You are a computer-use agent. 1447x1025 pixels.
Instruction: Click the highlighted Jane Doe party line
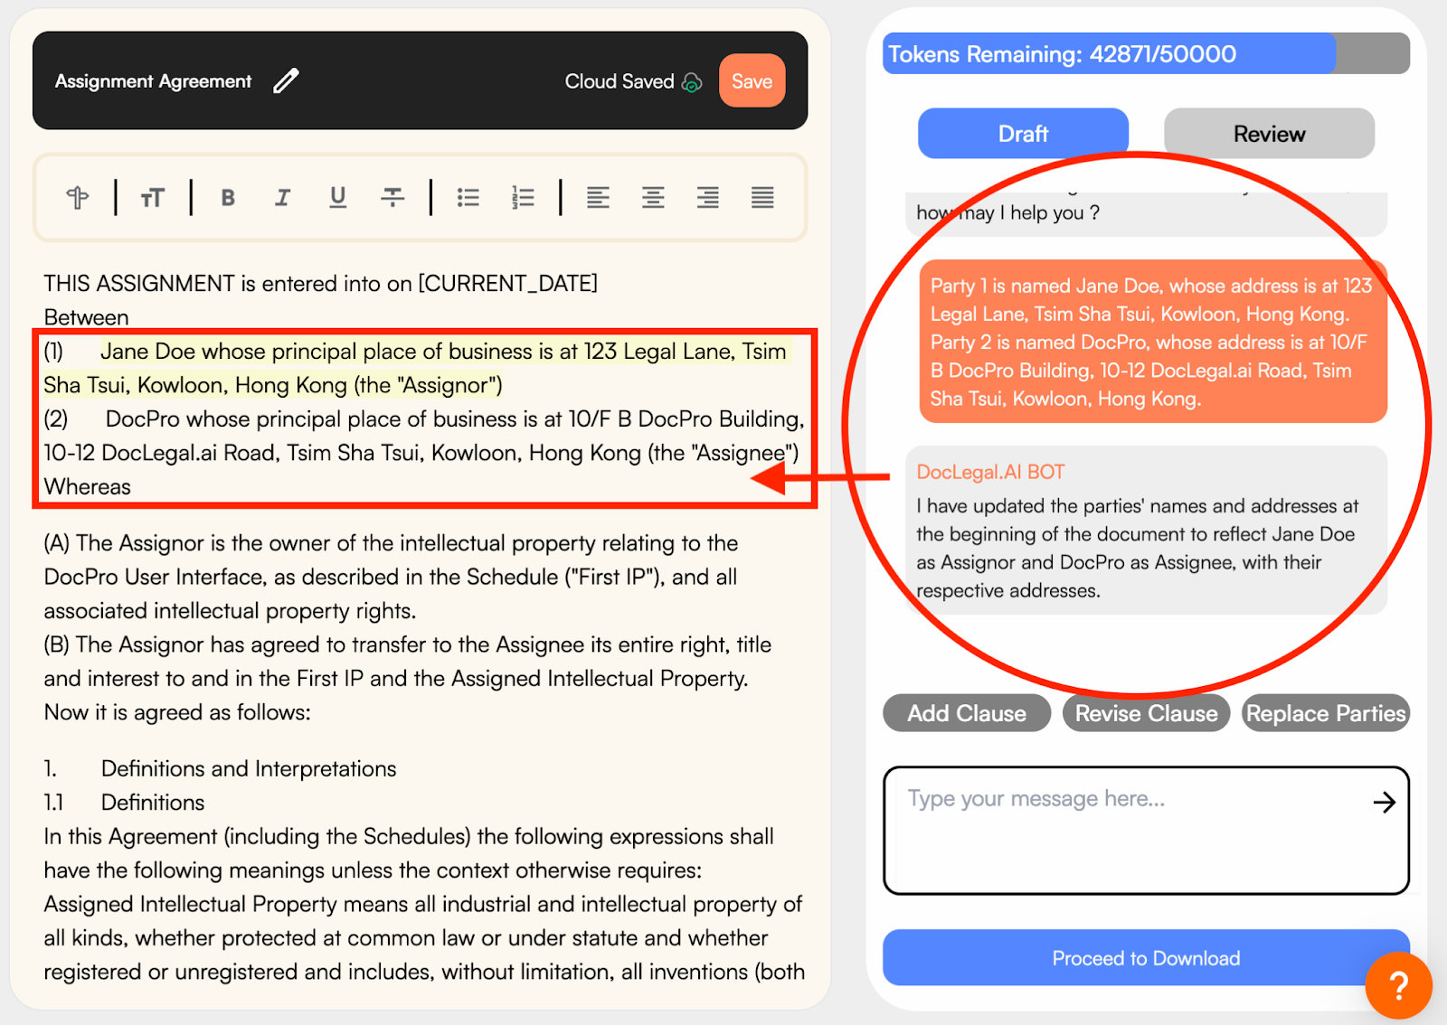[x=417, y=368]
